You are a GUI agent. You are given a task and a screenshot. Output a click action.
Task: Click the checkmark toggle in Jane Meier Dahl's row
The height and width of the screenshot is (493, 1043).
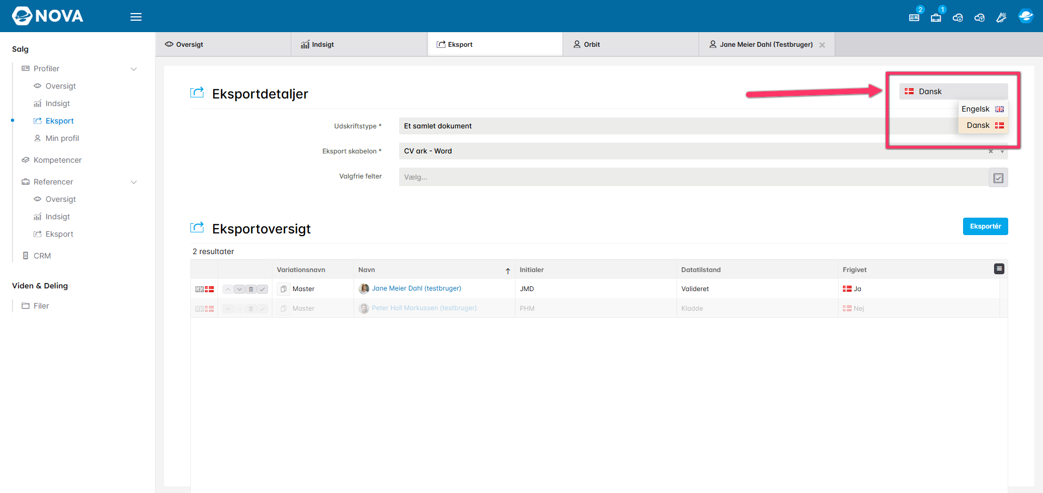click(x=262, y=289)
